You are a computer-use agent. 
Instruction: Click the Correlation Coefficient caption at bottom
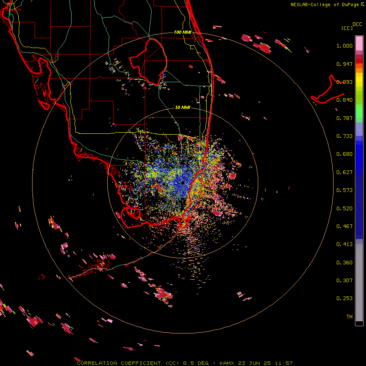(x=185, y=363)
